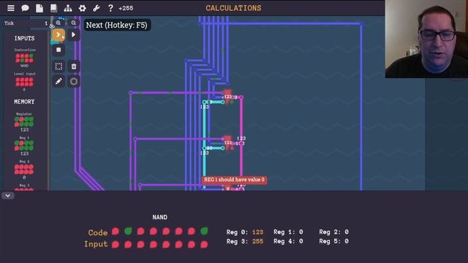Open the manual book icon

point(53,8)
